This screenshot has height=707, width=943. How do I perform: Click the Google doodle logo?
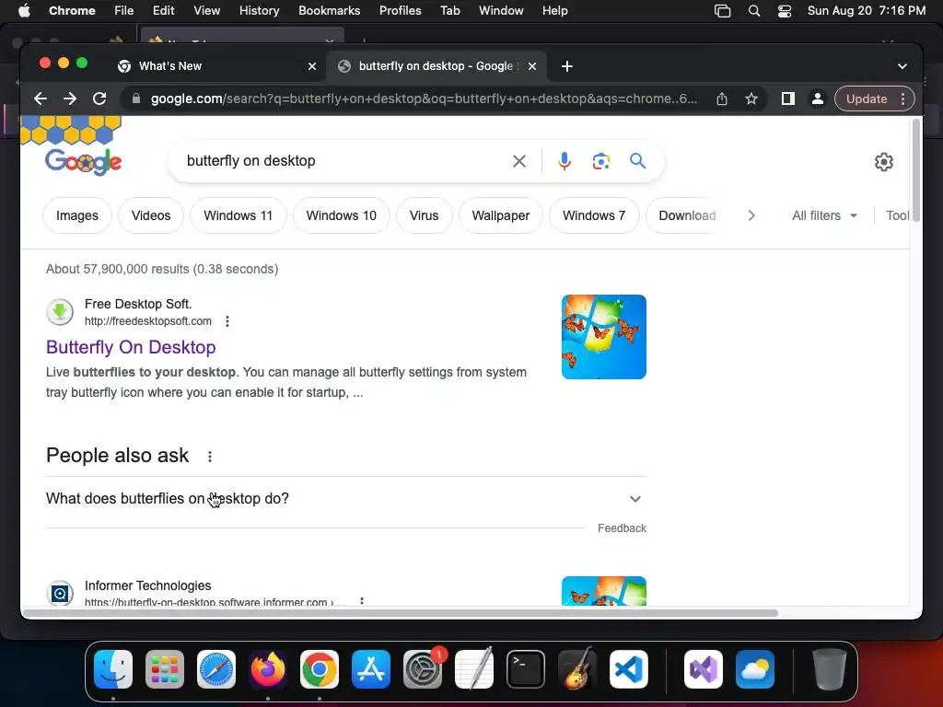tap(83, 161)
